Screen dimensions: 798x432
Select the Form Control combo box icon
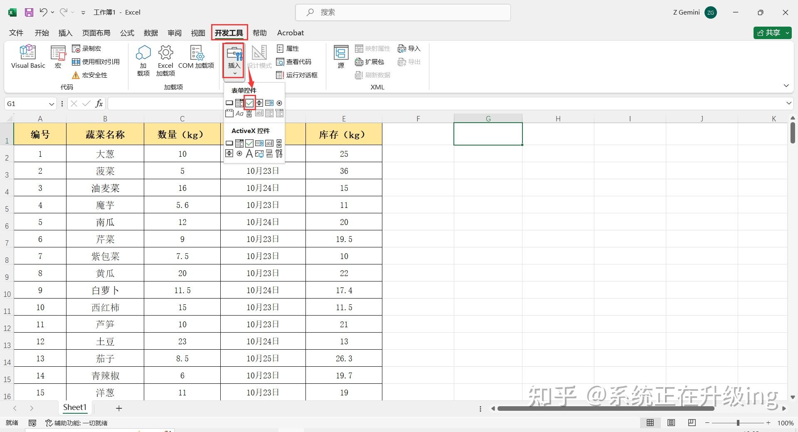(239, 103)
